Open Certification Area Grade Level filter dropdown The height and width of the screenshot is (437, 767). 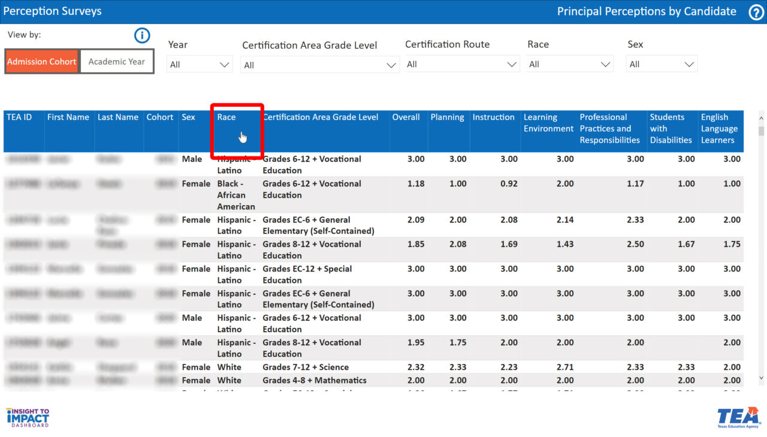pos(320,65)
